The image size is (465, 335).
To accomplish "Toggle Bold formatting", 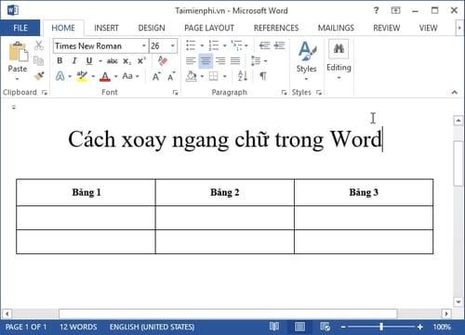I will [x=60, y=60].
